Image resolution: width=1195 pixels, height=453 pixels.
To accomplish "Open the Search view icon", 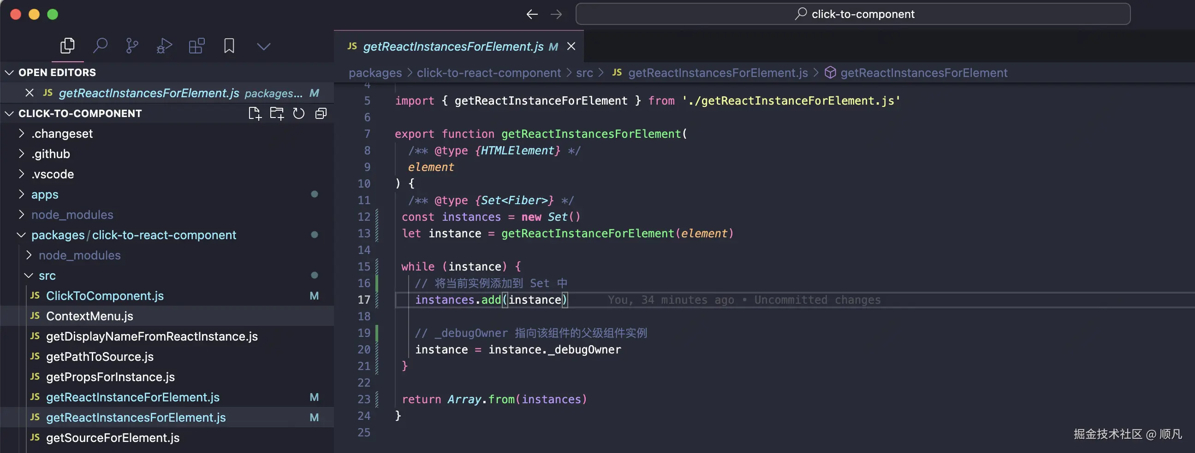I will (x=100, y=46).
